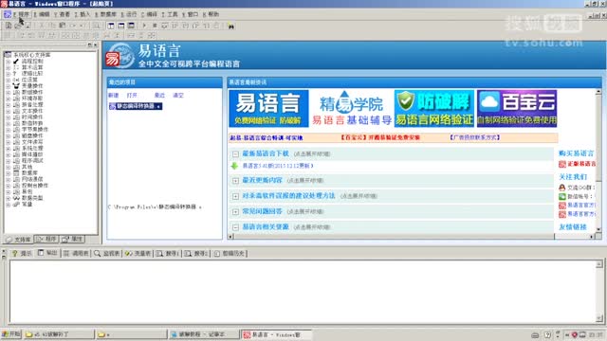
Task: Expand the 常见问题回答 section
Action: pyautogui.click(x=235, y=212)
